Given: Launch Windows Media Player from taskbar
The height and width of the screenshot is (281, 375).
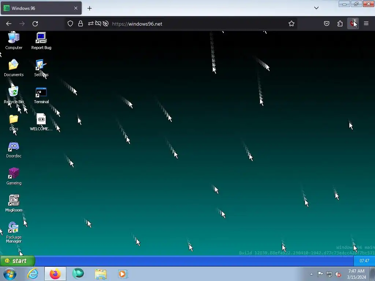Looking at the screenshot, I should click(x=123, y=274).
